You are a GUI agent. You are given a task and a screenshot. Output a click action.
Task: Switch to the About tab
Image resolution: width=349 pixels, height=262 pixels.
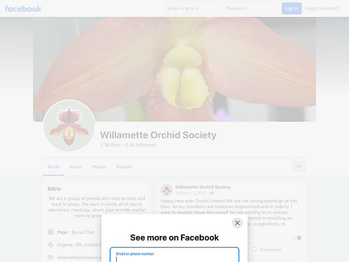(x=76, y=167)
